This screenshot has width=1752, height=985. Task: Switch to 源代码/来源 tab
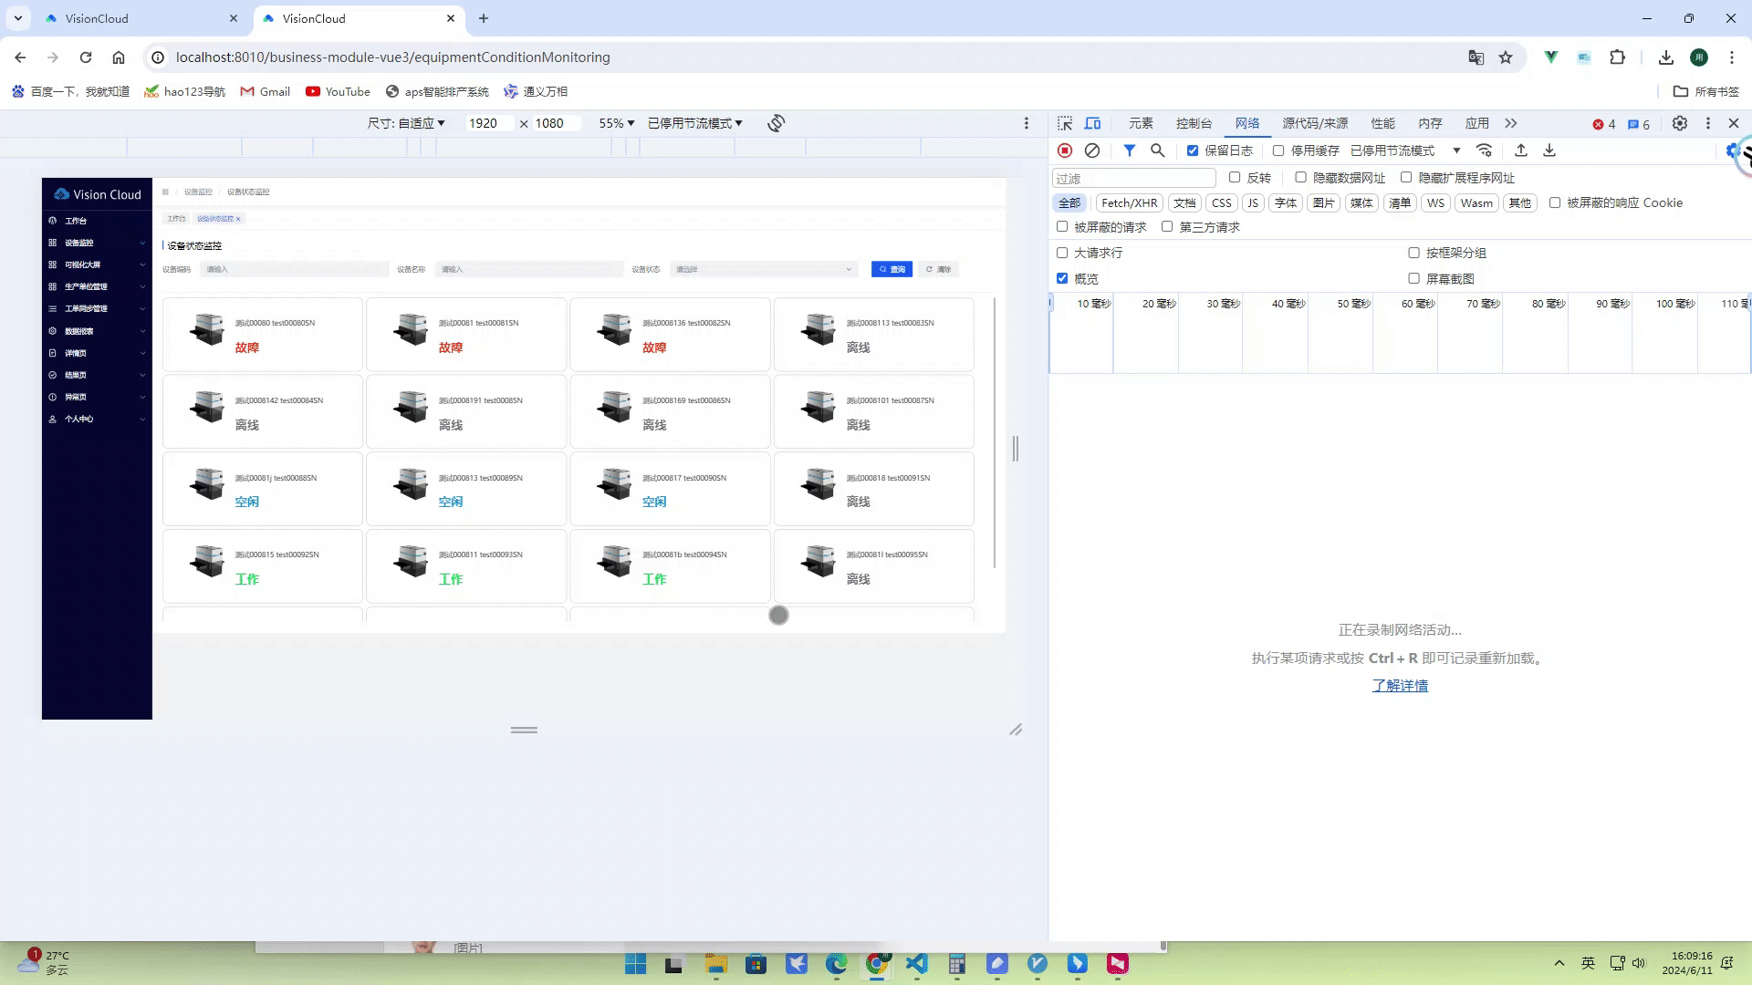(1315, 123)
